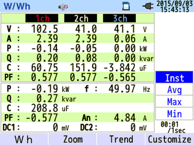Viewport: 194px width, 145px height.
Task: Click the total reactive power 0.27
Action: coord(47,98)
